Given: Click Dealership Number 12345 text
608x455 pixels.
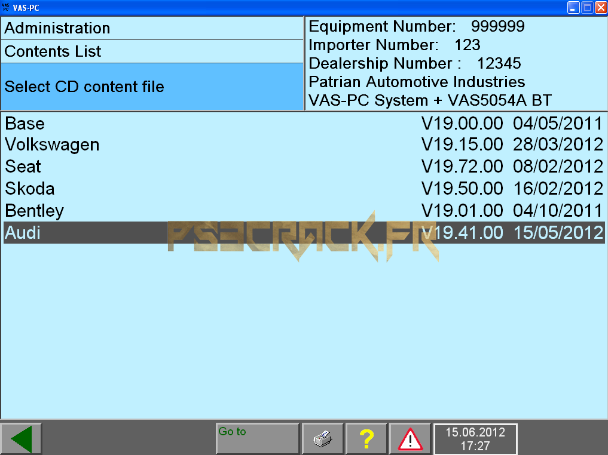Looking at the screenshot, I should click(x=415, y=63).
